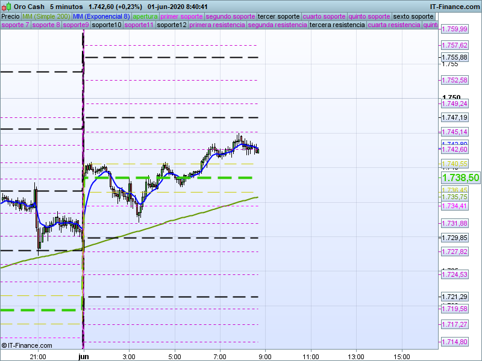The width and height of the screenshot is (482, 361).
Task: Click the 1.757,62 price level label
Action: pos(455,46)
